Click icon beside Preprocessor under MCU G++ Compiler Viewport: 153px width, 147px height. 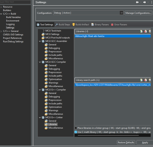click(46, 100)
